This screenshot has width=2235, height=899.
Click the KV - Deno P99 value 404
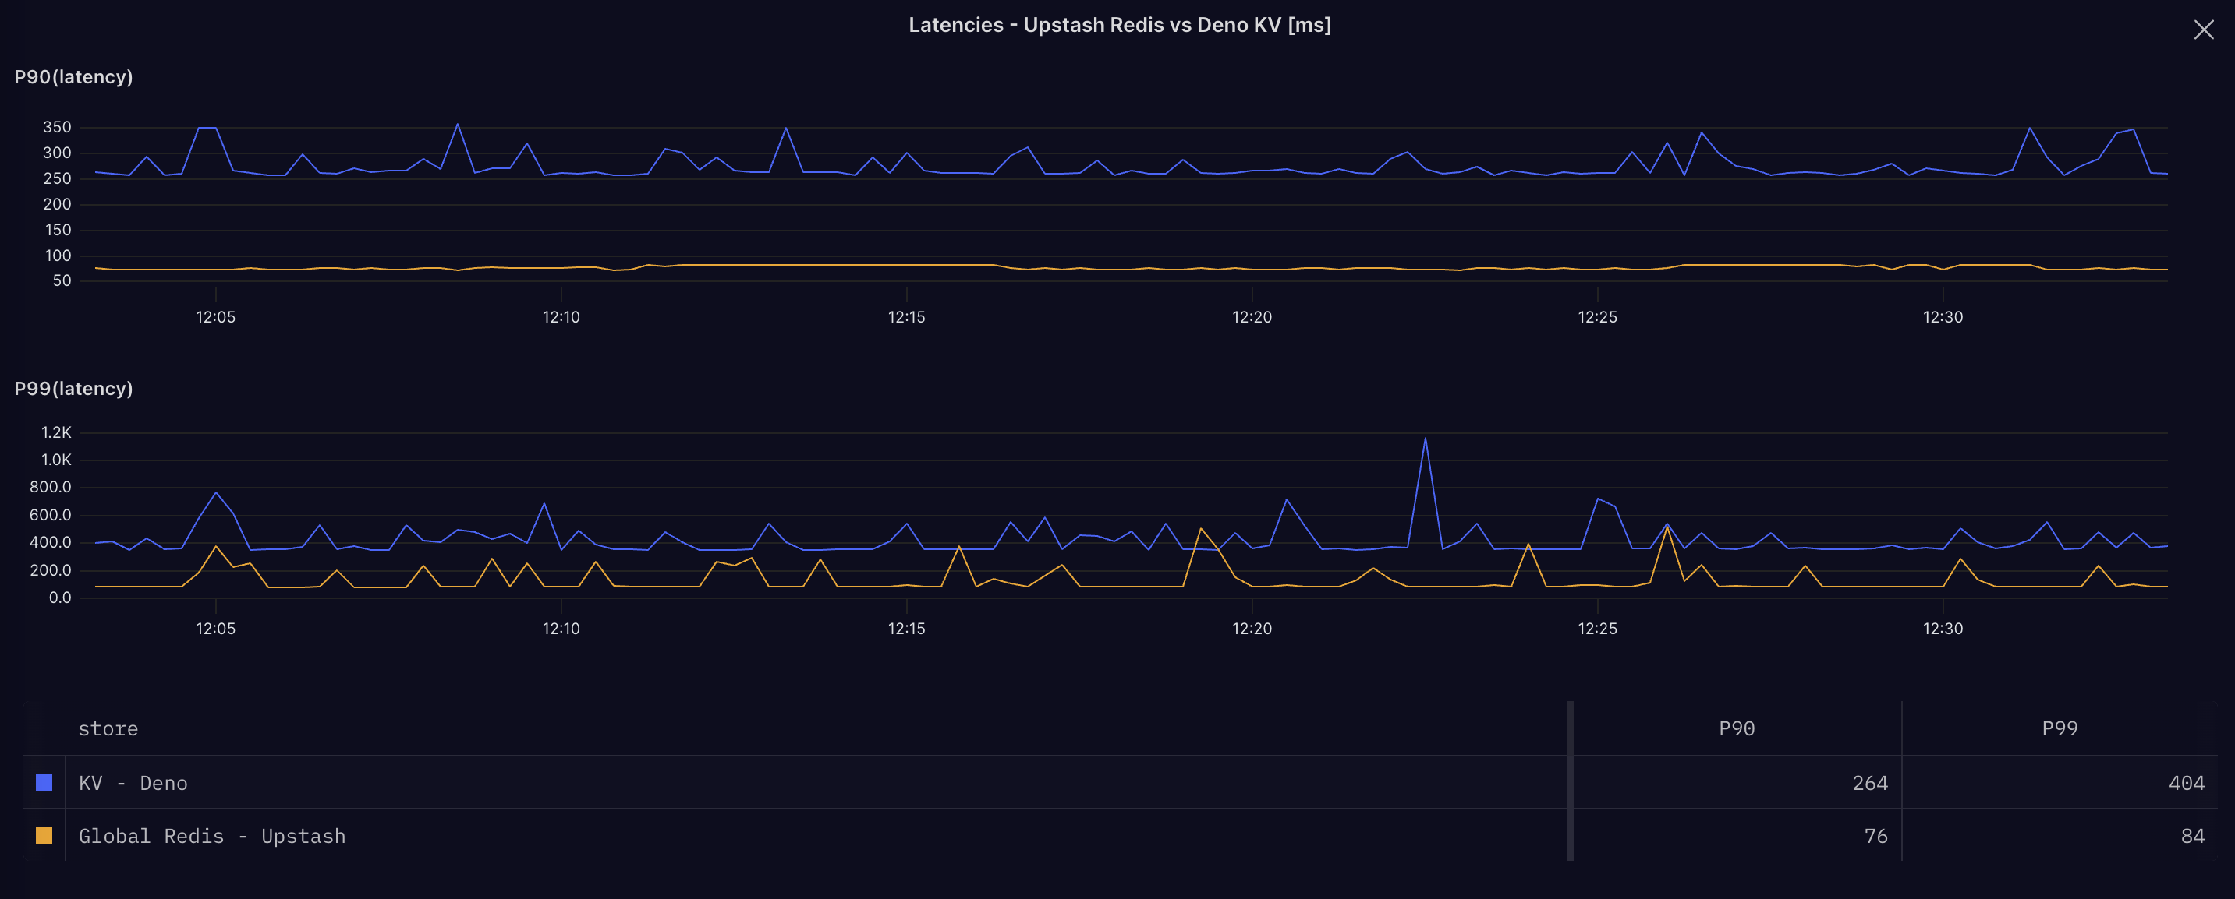pos(2186,783)
